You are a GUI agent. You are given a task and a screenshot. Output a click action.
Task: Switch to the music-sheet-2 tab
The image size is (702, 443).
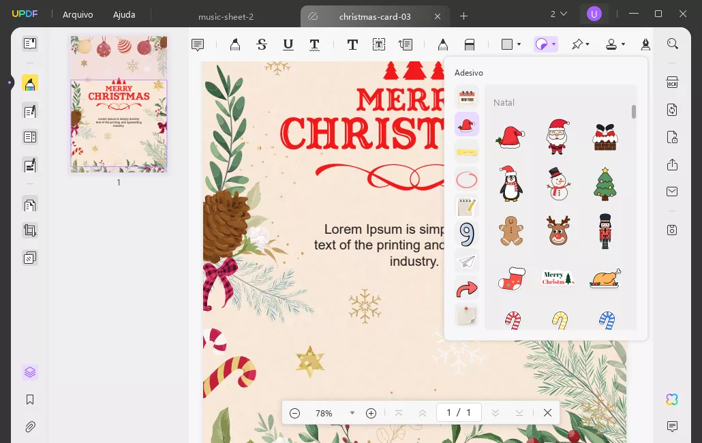(x=226, y=17)
